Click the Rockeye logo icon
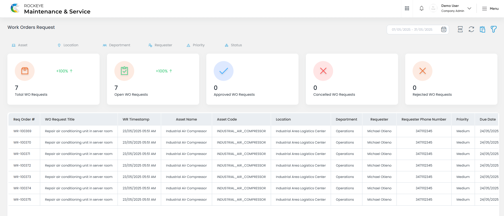The width and height of the screenshot is (504, 216). (15, 8)
